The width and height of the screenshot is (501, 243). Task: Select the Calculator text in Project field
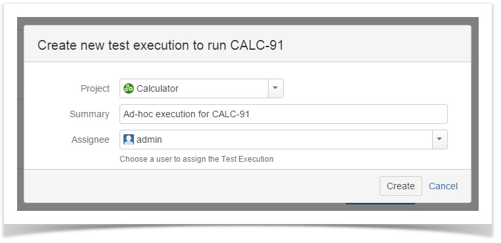157,88
